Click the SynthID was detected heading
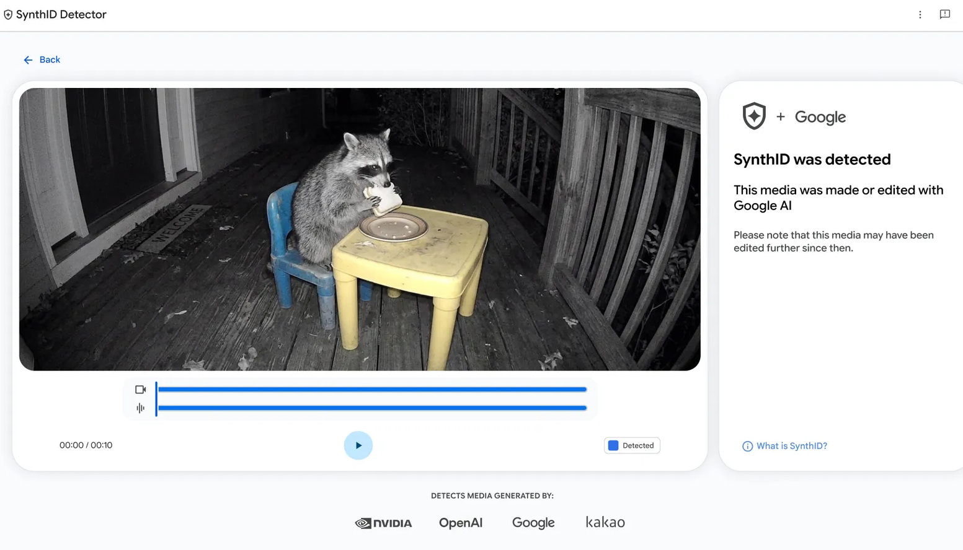The height and width of the screenshot is (550, 963). coord(812,159)
